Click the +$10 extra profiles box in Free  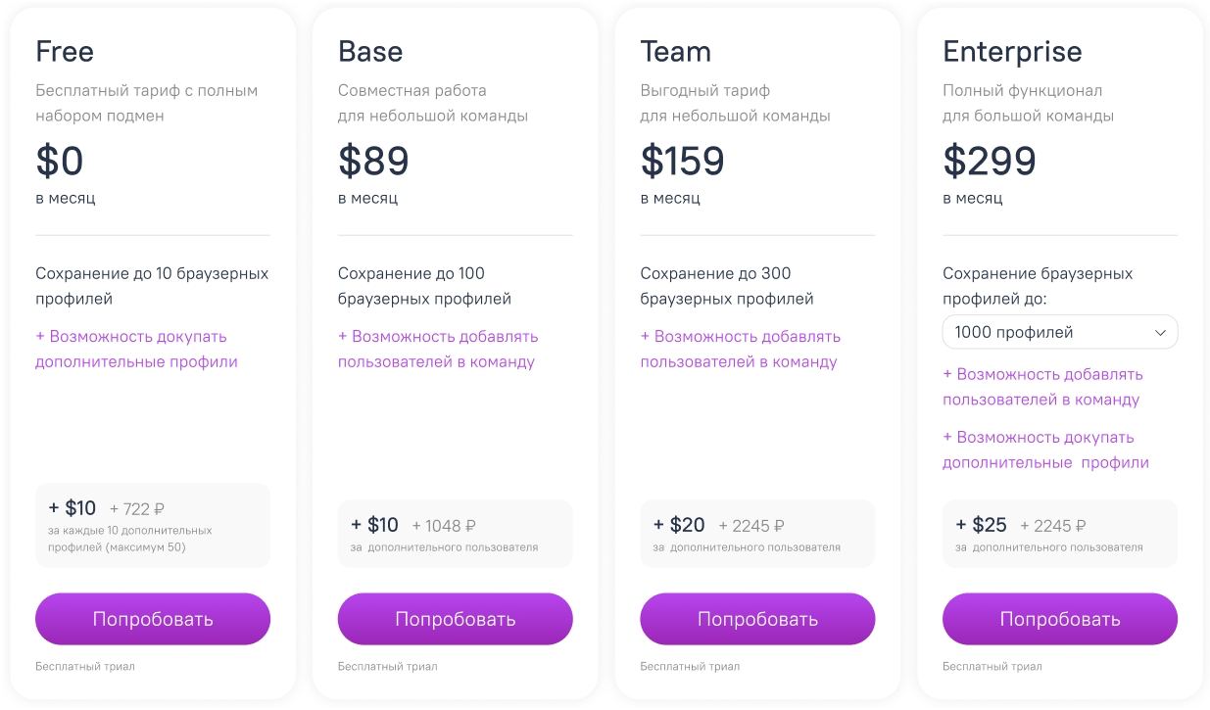(153, 525)
